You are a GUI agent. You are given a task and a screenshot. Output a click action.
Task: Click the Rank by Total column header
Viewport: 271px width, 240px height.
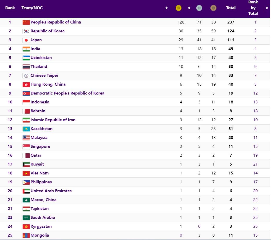[x=253, y=8]
